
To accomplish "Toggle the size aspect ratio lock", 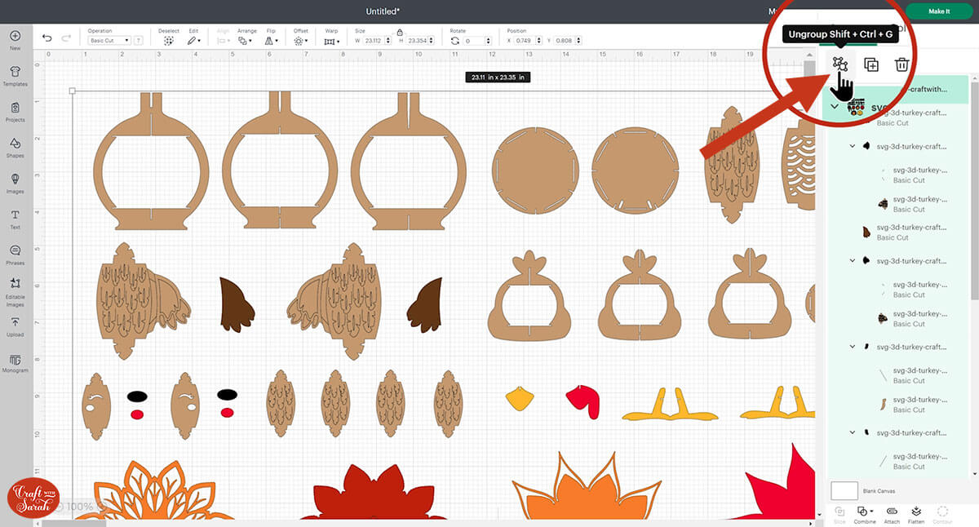I will (399, 32).
